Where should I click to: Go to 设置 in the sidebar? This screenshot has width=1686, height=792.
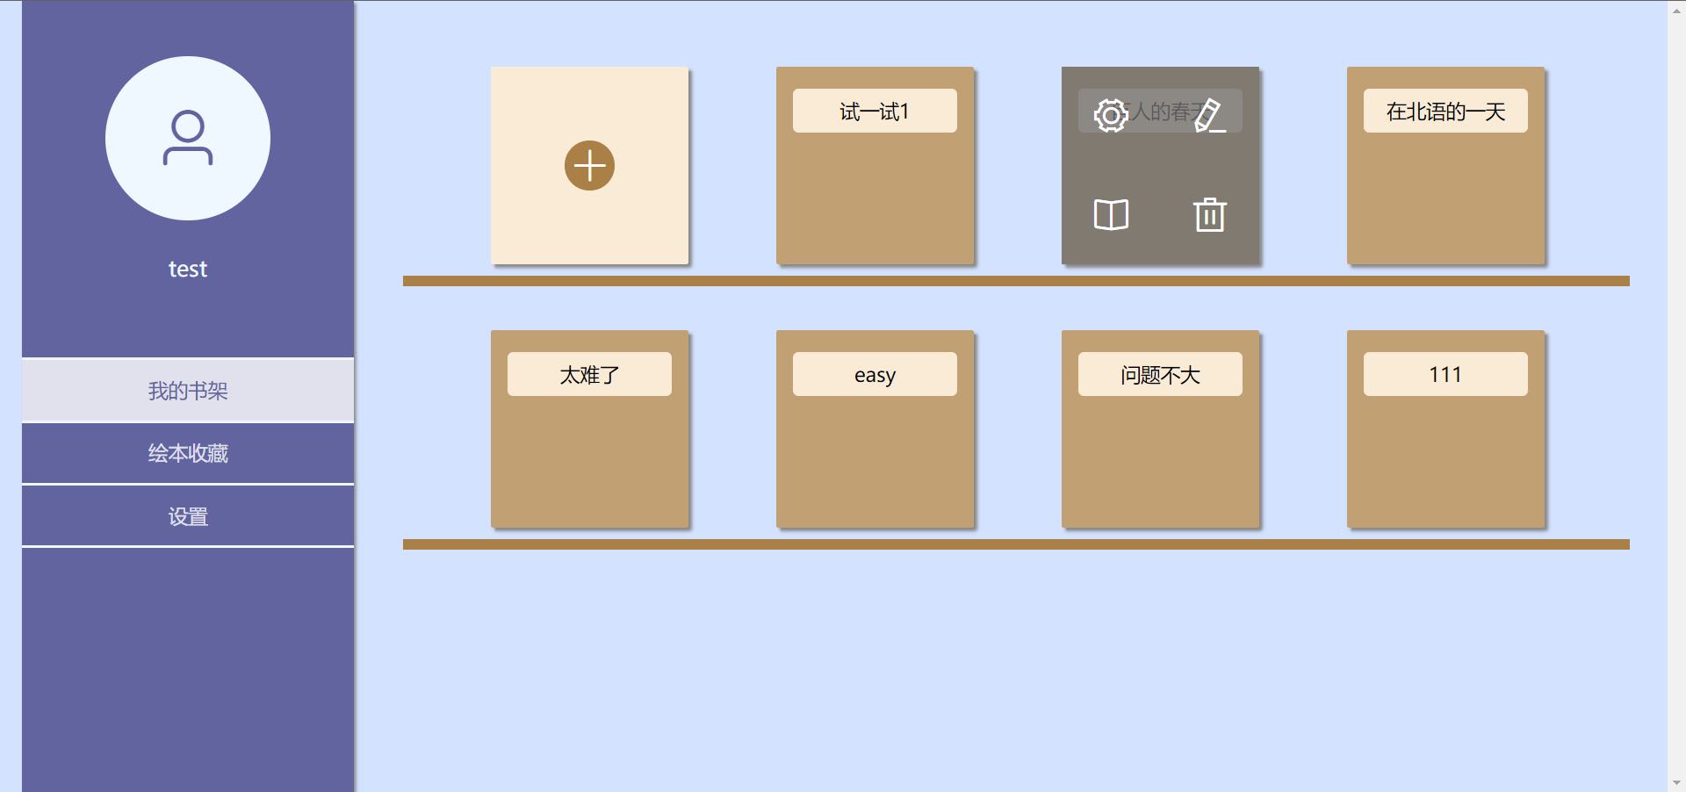(x=188, y=516)
